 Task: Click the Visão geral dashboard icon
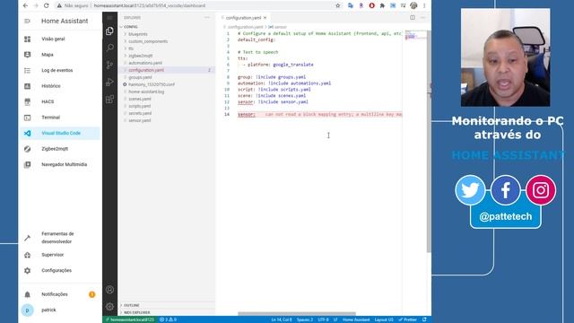pyautogui.click(x=28, y=39)
